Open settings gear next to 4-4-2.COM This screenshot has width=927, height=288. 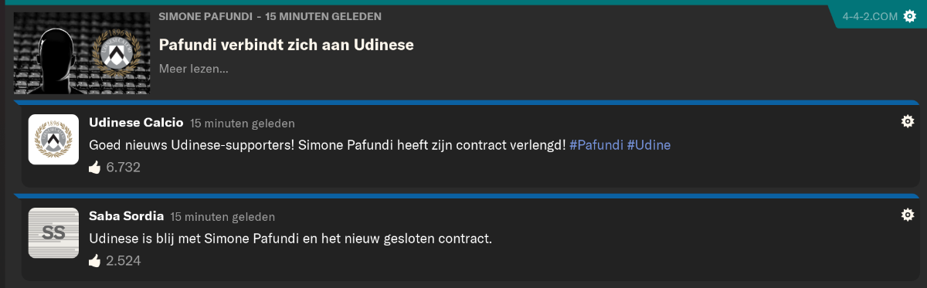(x=909, y=16)
